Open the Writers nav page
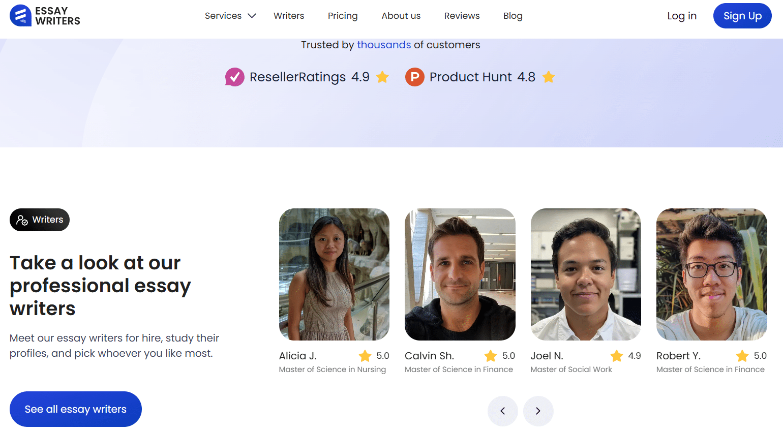The image size is (783, 432). 289,16
